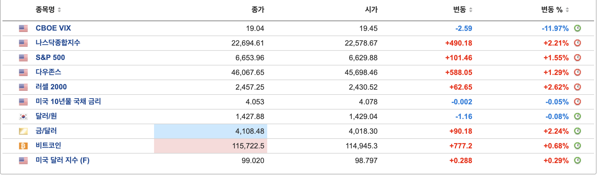Click the opening value 19.45
Viewport: 599px width, 175px height.
(x=368, y=28)
